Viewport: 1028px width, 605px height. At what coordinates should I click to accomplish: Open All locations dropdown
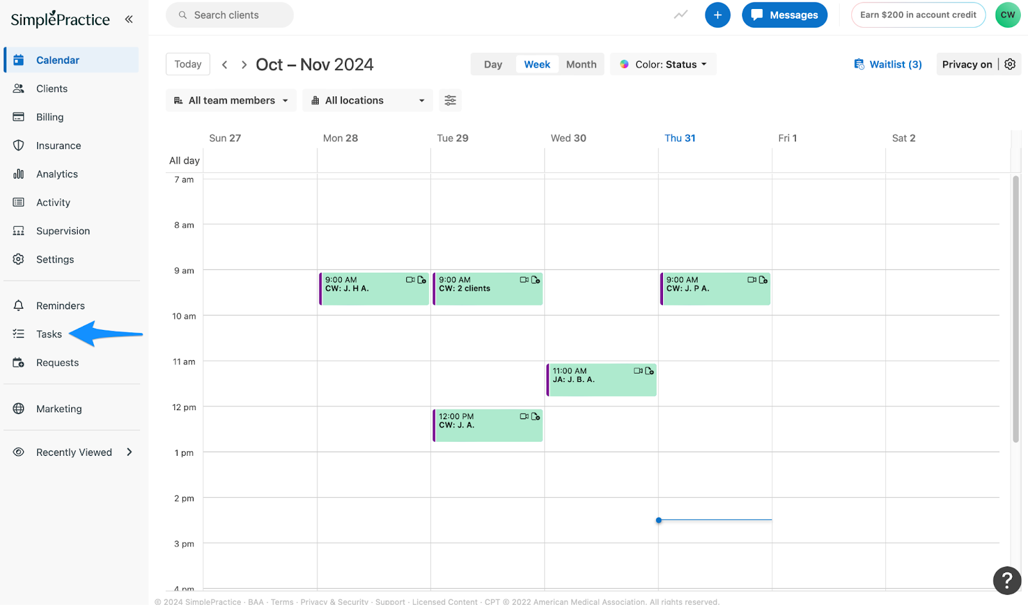click(368, 100)
